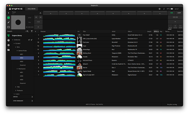This screenshot has width=189, height=114.
Task: Click the eject track icon
Action: click(x=41, y=13)
